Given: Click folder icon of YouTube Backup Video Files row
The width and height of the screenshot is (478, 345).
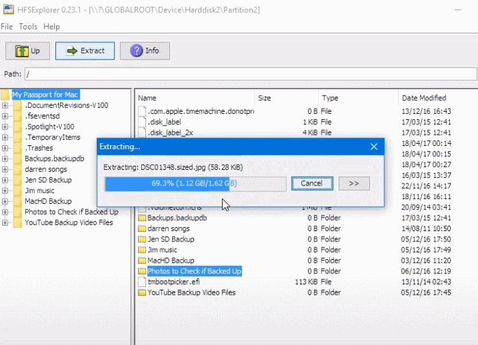Looking at the screenshot, I should tap(142, 292).
